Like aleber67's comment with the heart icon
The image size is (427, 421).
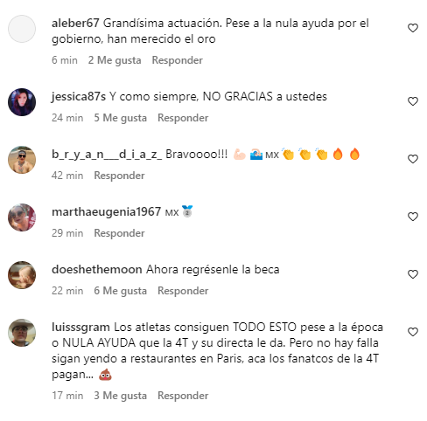click(413, 28)
